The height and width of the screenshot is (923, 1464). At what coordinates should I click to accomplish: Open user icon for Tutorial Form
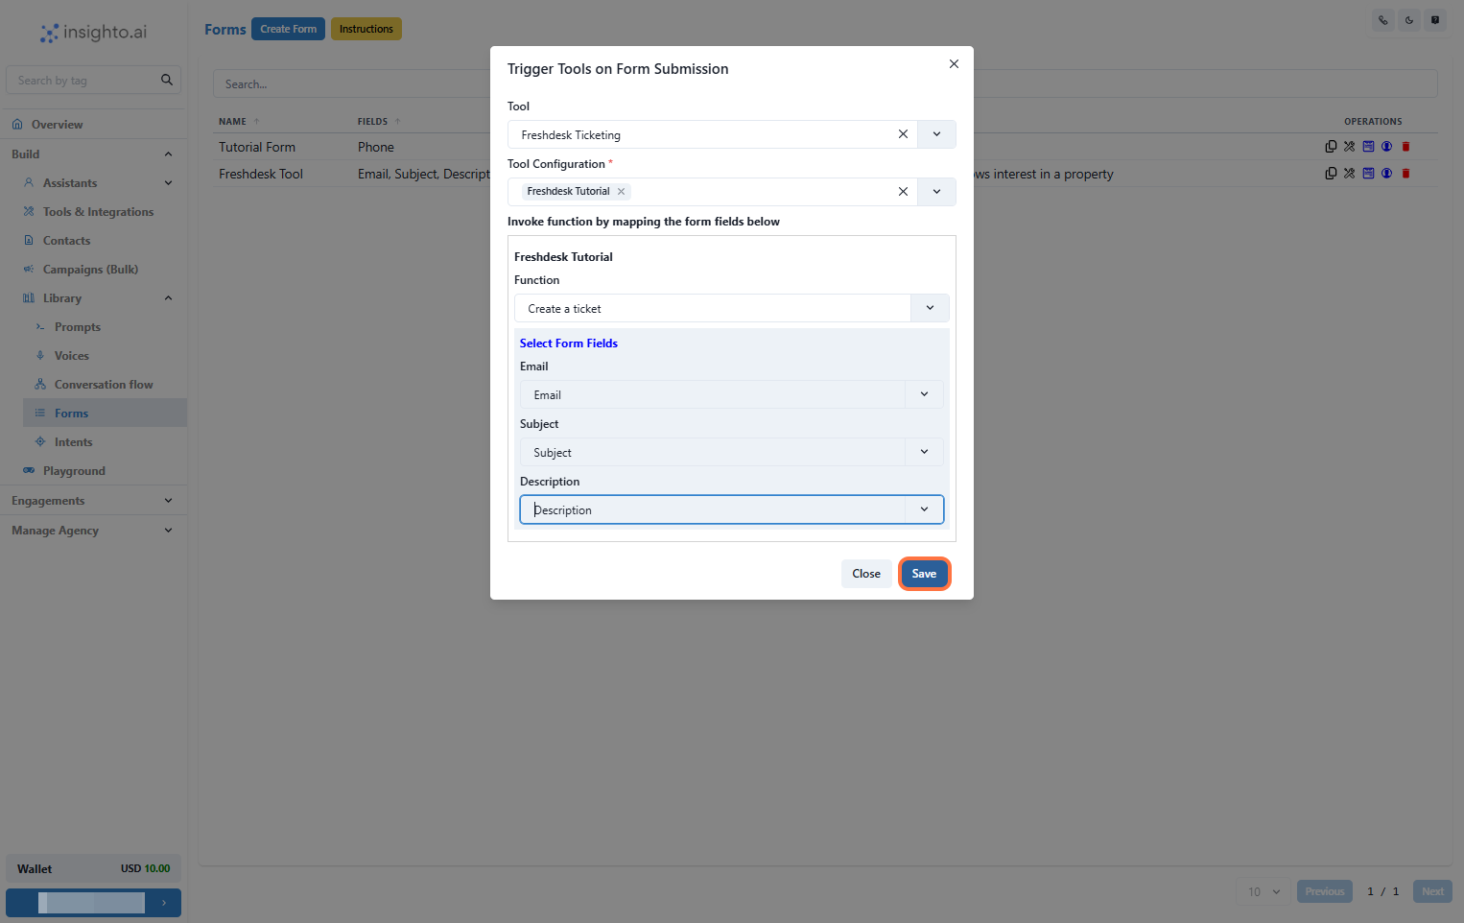click(1387, 147)
